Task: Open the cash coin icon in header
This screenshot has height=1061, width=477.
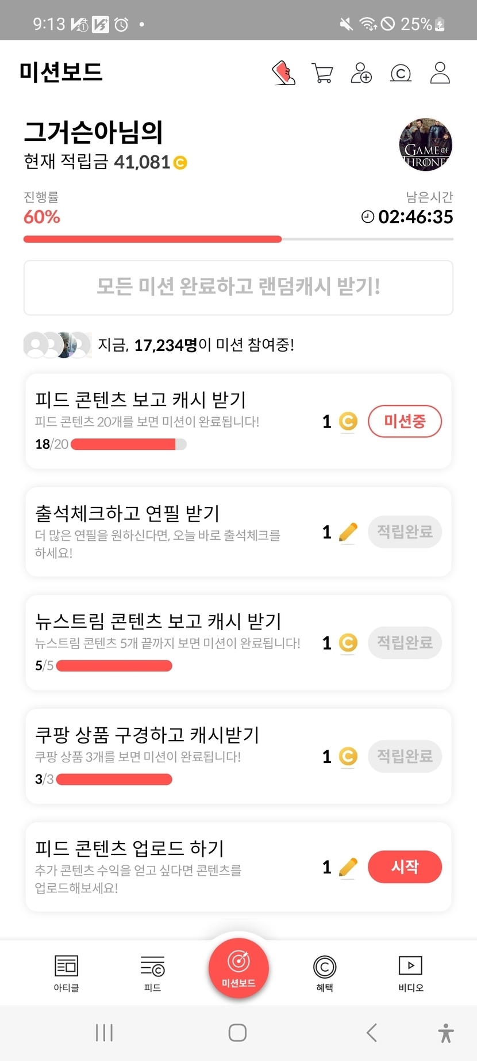Action: click(x=401, y=73)
